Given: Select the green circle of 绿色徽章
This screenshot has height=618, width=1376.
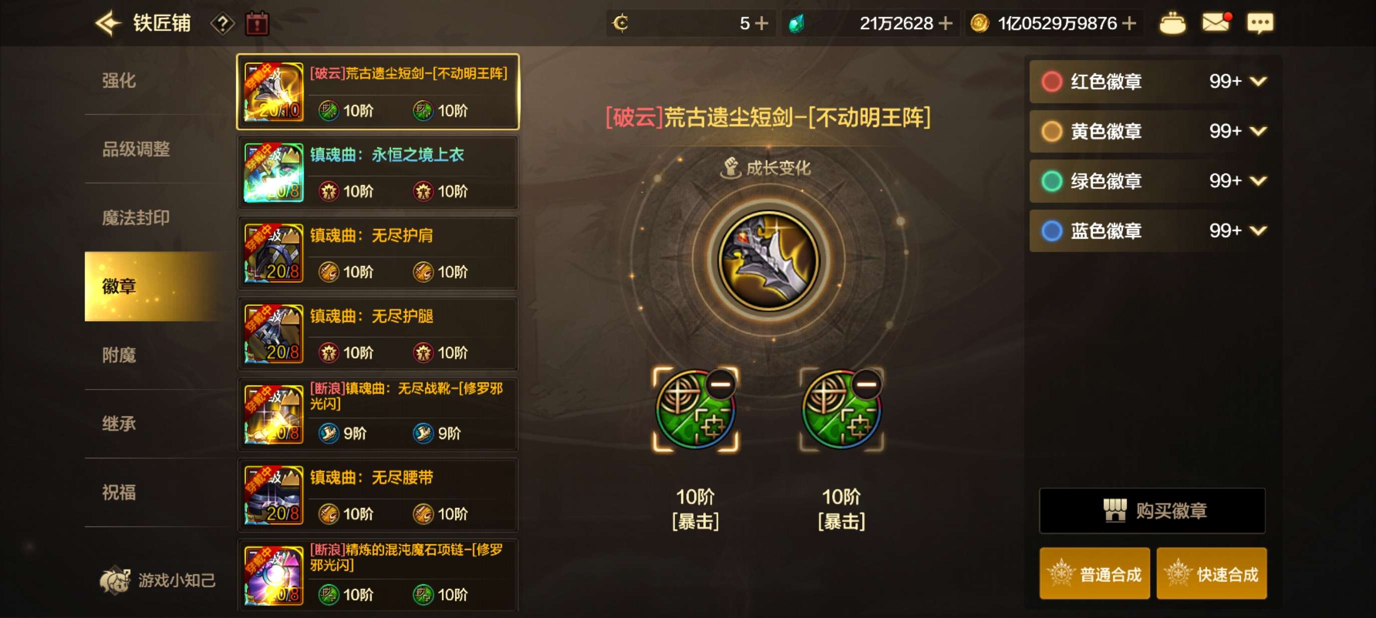Looking at the screenshot, I should tap(1052, 181).
